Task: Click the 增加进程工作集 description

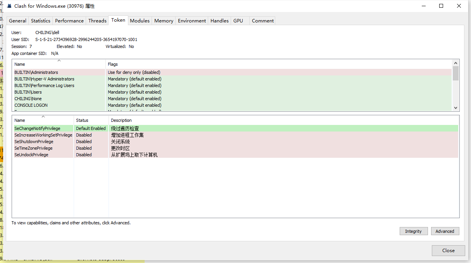Action: point(128,135)
